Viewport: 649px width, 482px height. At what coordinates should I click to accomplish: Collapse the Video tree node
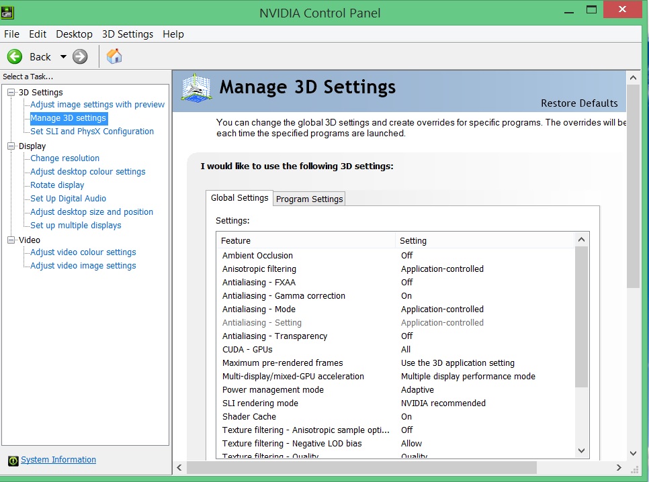pyautogui.click(x=11, y=240)
